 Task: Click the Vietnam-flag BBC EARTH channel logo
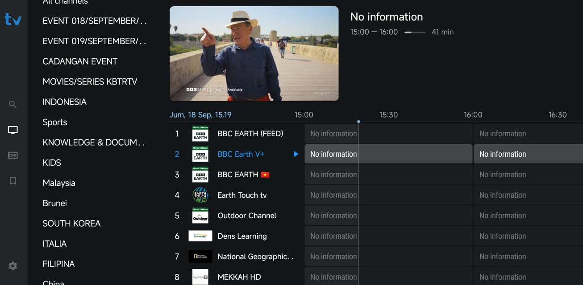pyautogui.click(x=200, y=175)
